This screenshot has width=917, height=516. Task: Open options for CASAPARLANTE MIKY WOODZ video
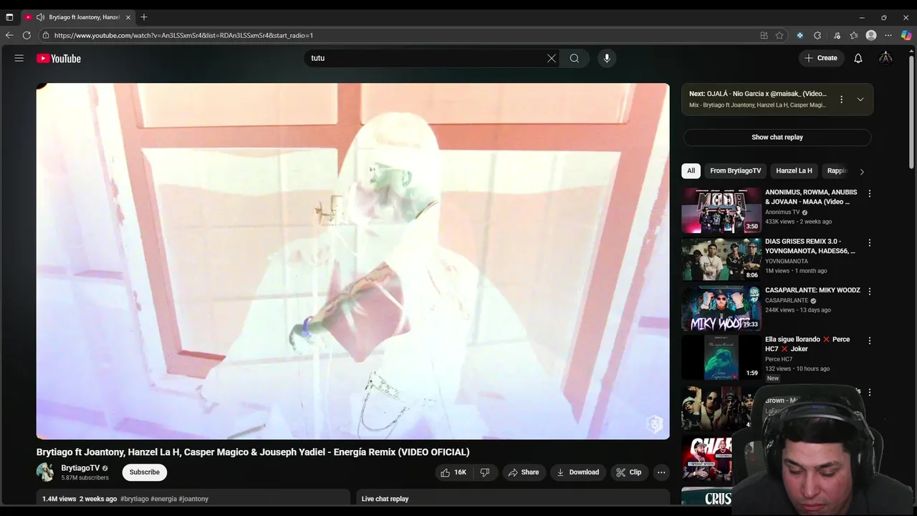click(x=870, y=292)
